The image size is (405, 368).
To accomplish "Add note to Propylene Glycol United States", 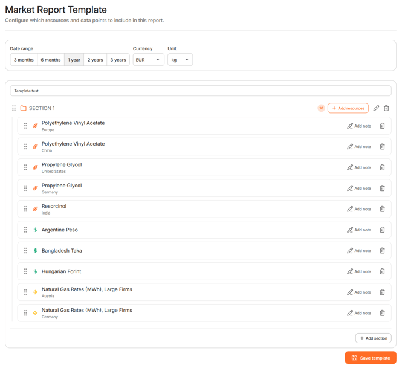I will point(359,167).
